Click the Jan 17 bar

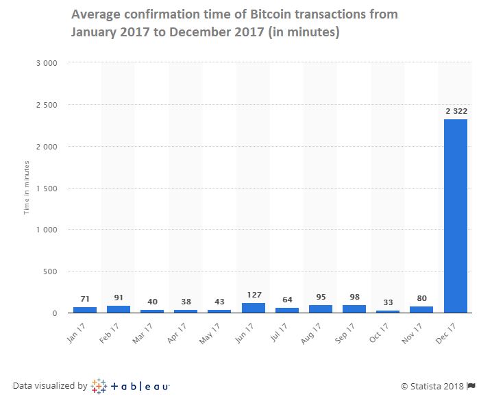[85, 310]
